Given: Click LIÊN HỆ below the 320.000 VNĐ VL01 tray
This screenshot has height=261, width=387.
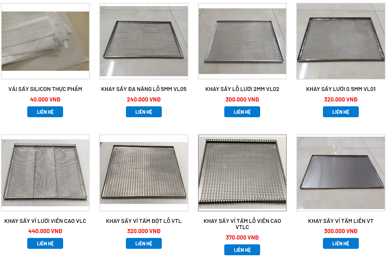Looking at the screenshot, I should point(341,112).
